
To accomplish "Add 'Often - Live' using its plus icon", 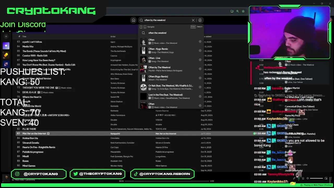I will coord(200,60).
